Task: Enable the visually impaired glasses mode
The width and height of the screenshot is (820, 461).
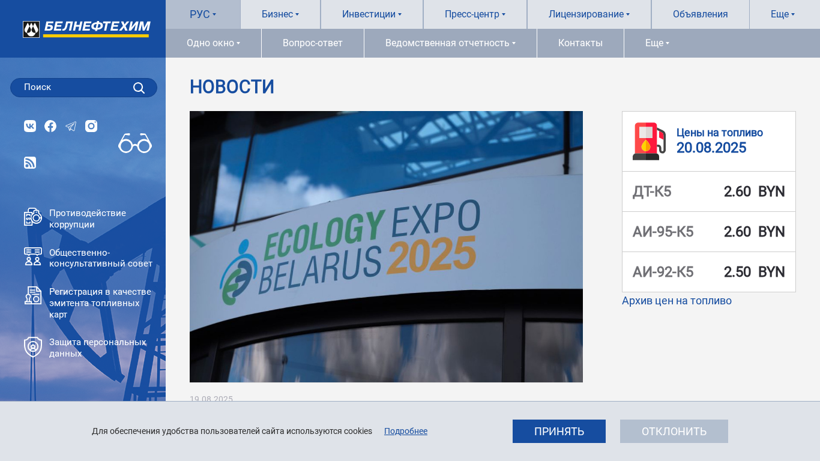Action: point(135,143)
